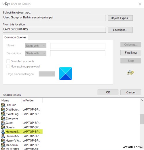
Task: Click the LAPTOP-BP01J422 location field
Action: pos(54,30)
